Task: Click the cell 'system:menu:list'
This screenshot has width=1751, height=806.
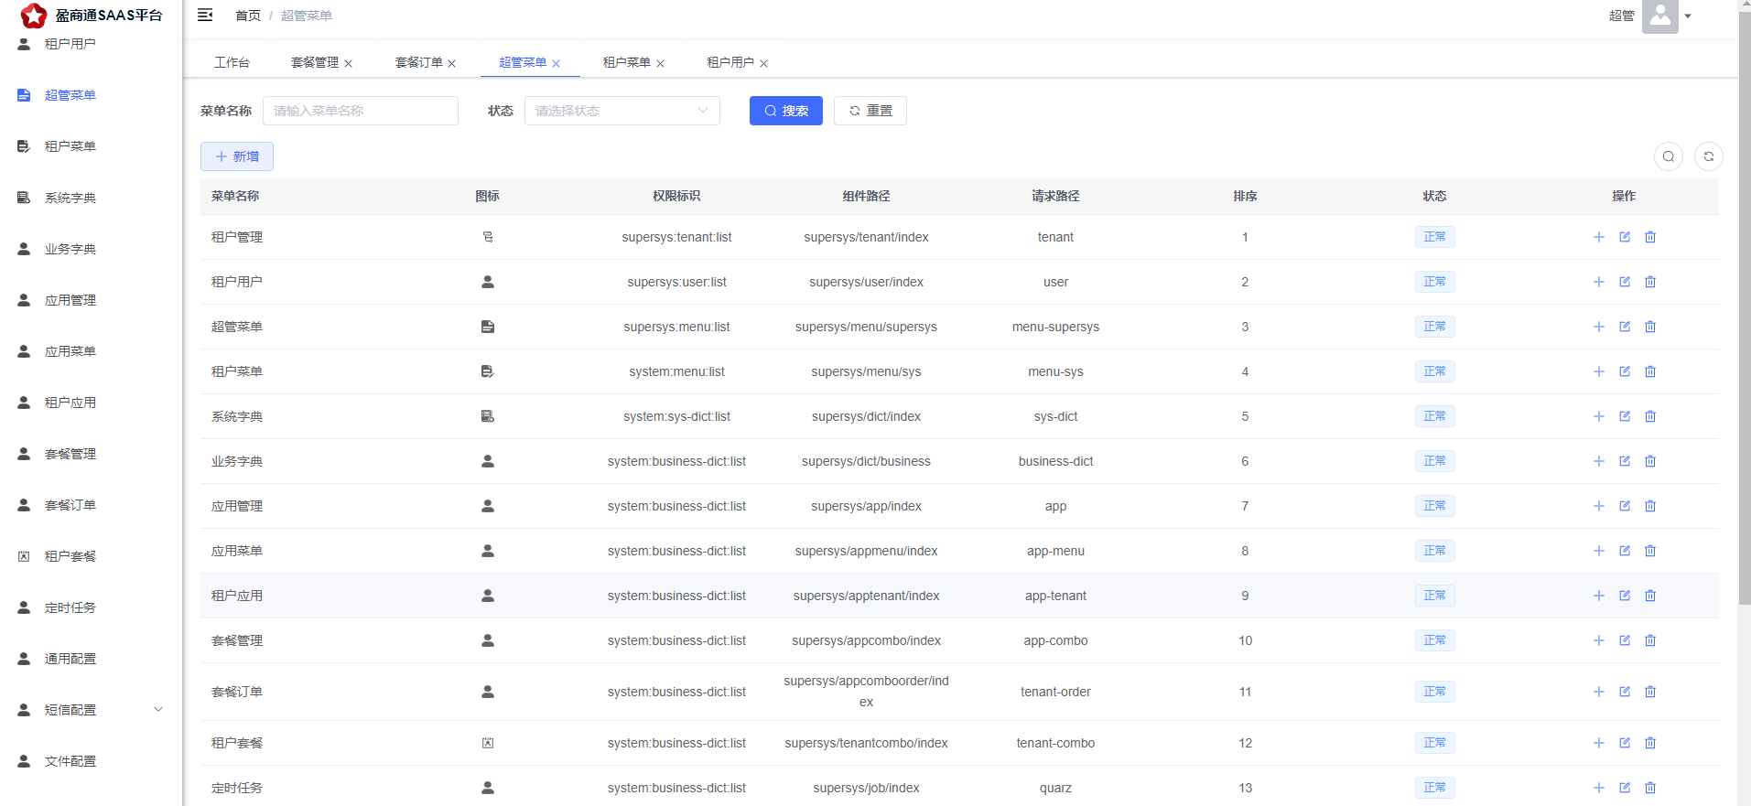Action: pyautogui.click(x=676, y=371)
